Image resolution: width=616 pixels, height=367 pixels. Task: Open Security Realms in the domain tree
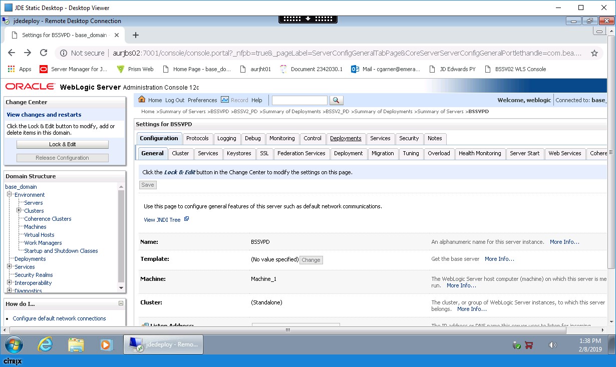click(x=34, y=275)
